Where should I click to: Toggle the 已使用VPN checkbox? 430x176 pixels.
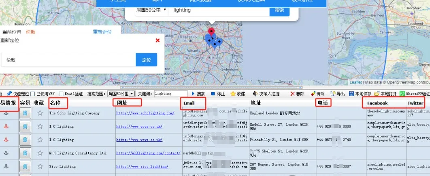click(33, 94)
